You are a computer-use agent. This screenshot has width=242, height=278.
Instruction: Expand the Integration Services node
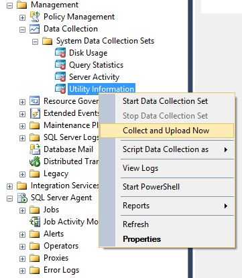click(x=9, y=186)
